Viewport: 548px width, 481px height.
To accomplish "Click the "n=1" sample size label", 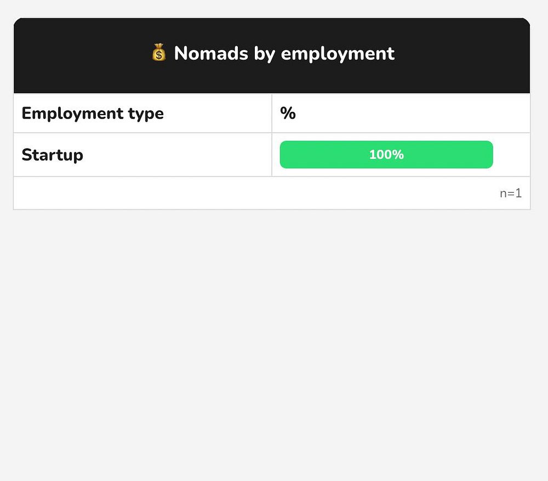I will (x=510, y=193).
